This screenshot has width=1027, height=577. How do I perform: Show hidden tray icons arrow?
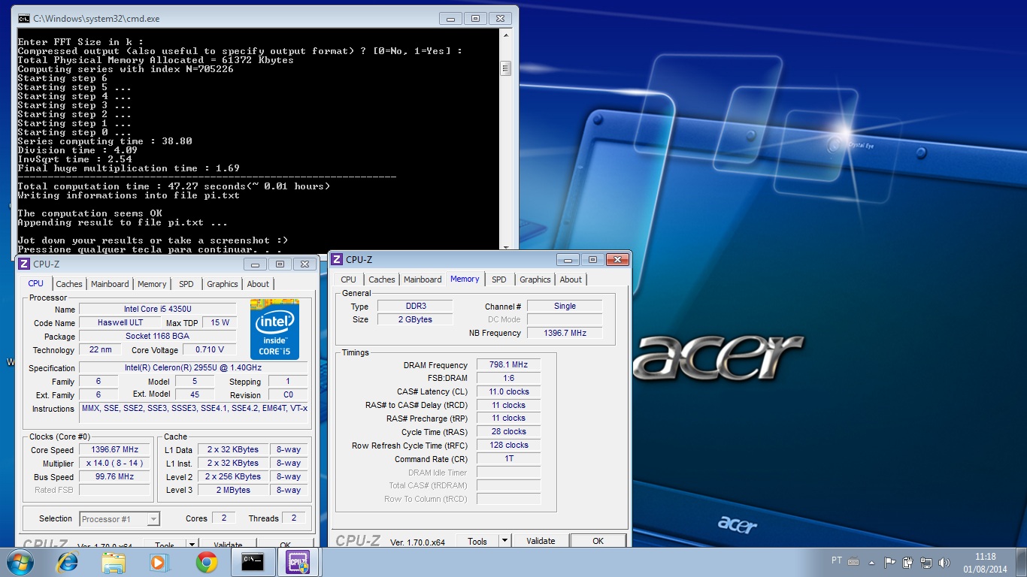pos(872,562)
